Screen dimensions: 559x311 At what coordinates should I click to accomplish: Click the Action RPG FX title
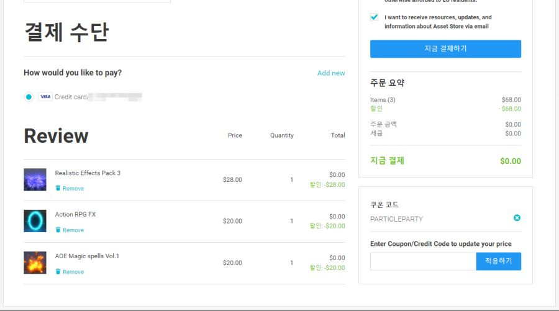(75, 214)
